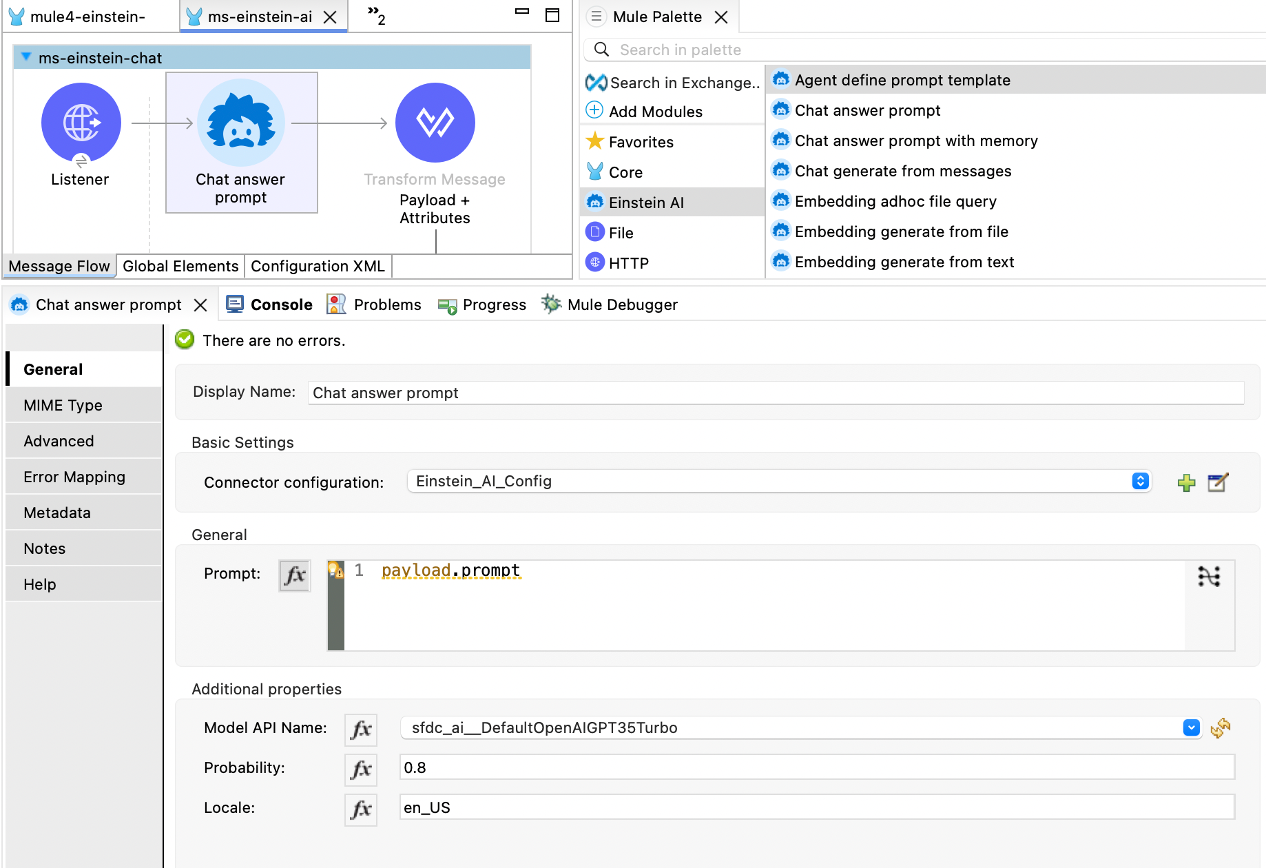This screenshot has width=1266, height=868.
Task: Open the prompt expression mapping view icon
Action: (x=1209, y=577)
